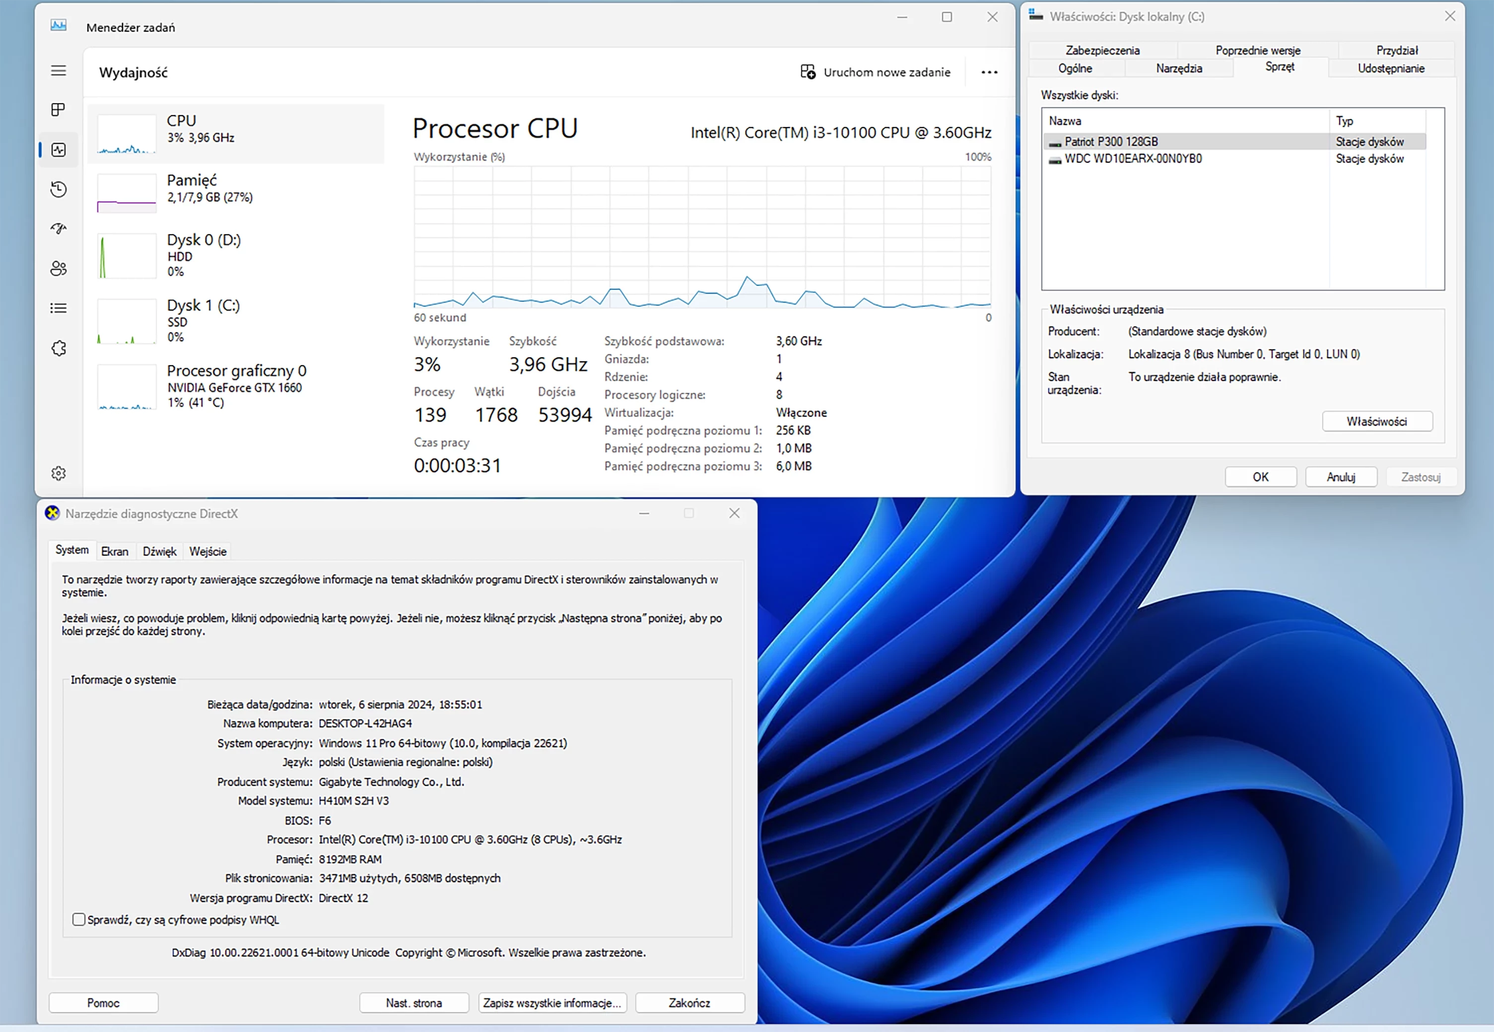The height and width of the screenshot is (1032, 1494).
Task: Open the Startup apps icon in sidebar
Action: 58,229
